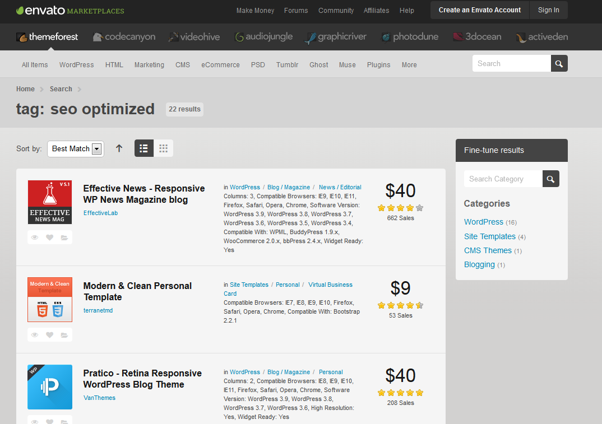Click the folder collection icon under Modern & Clean
Screen dimensions: 602x424
64,335
